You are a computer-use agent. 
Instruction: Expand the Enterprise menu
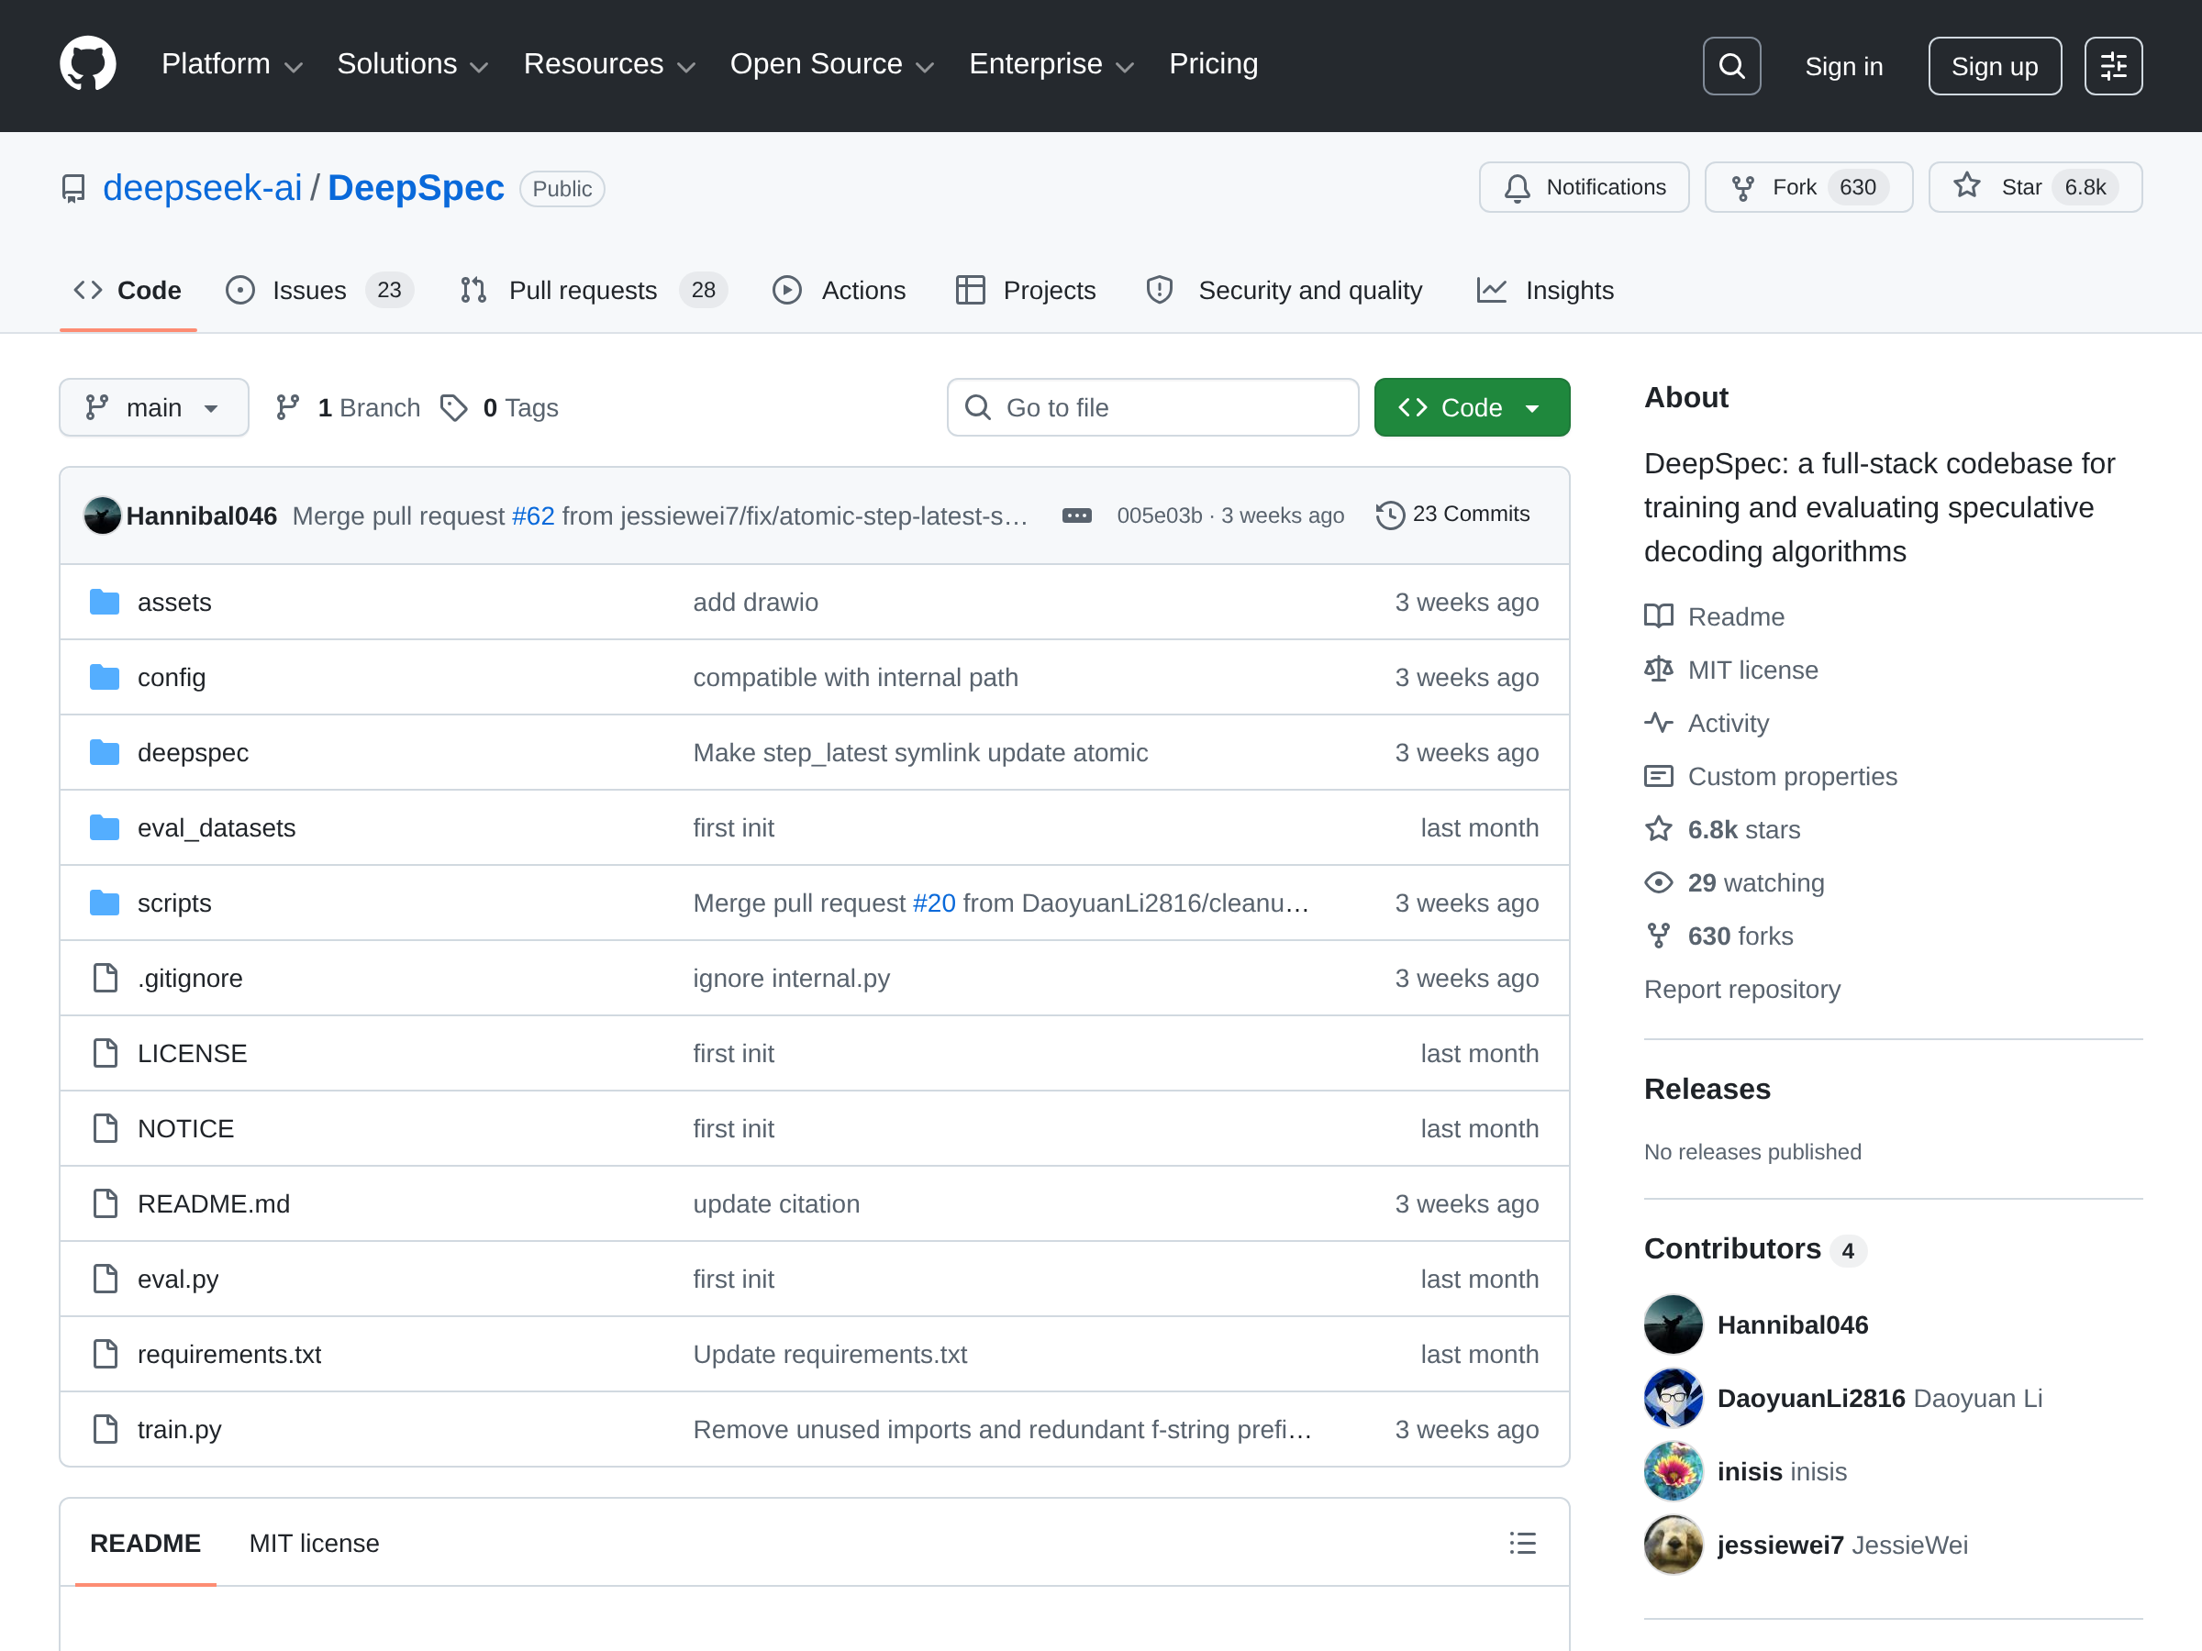[x=1051, y=65]
